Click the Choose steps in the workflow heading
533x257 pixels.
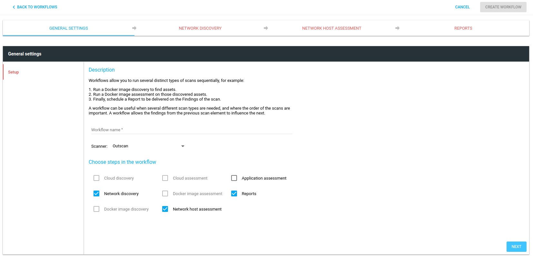pyautogui.click(x=122, y=162)
